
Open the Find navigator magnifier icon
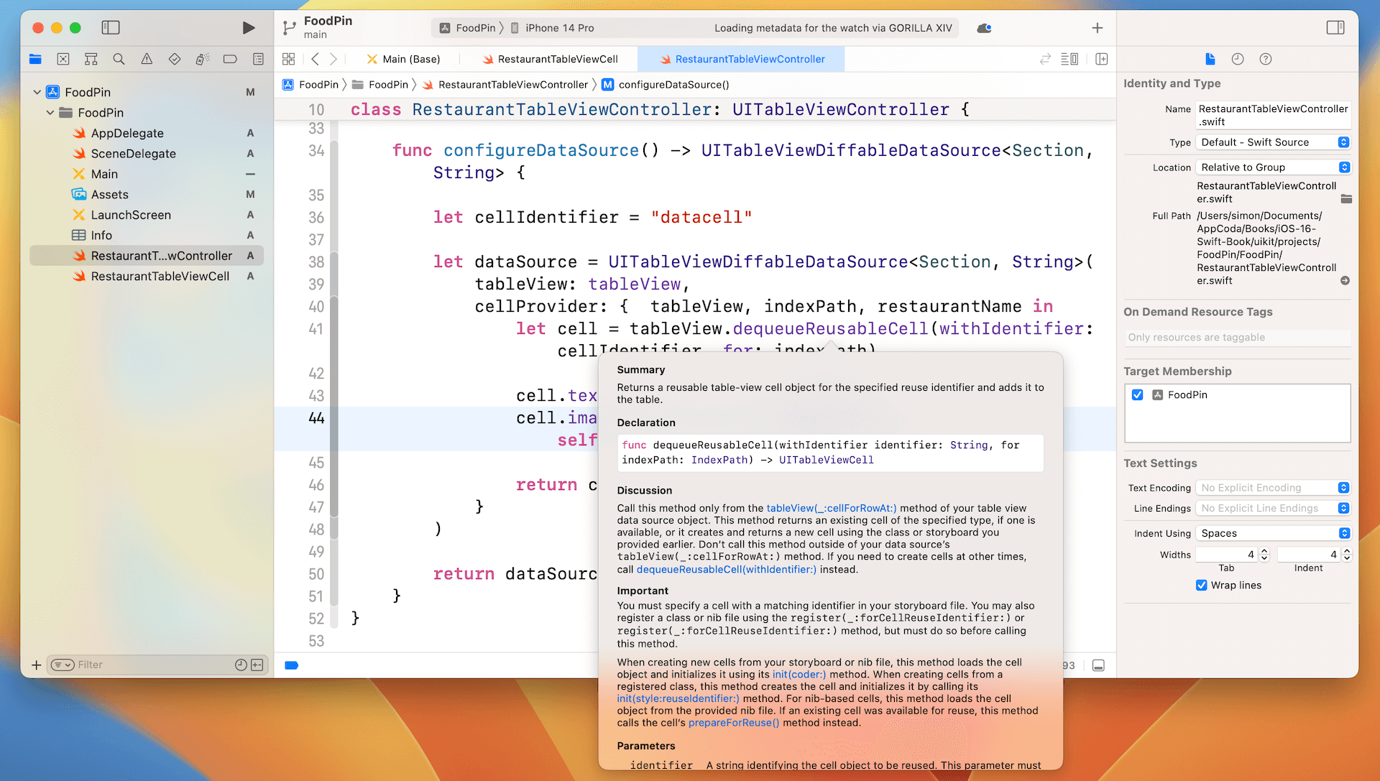119,59
